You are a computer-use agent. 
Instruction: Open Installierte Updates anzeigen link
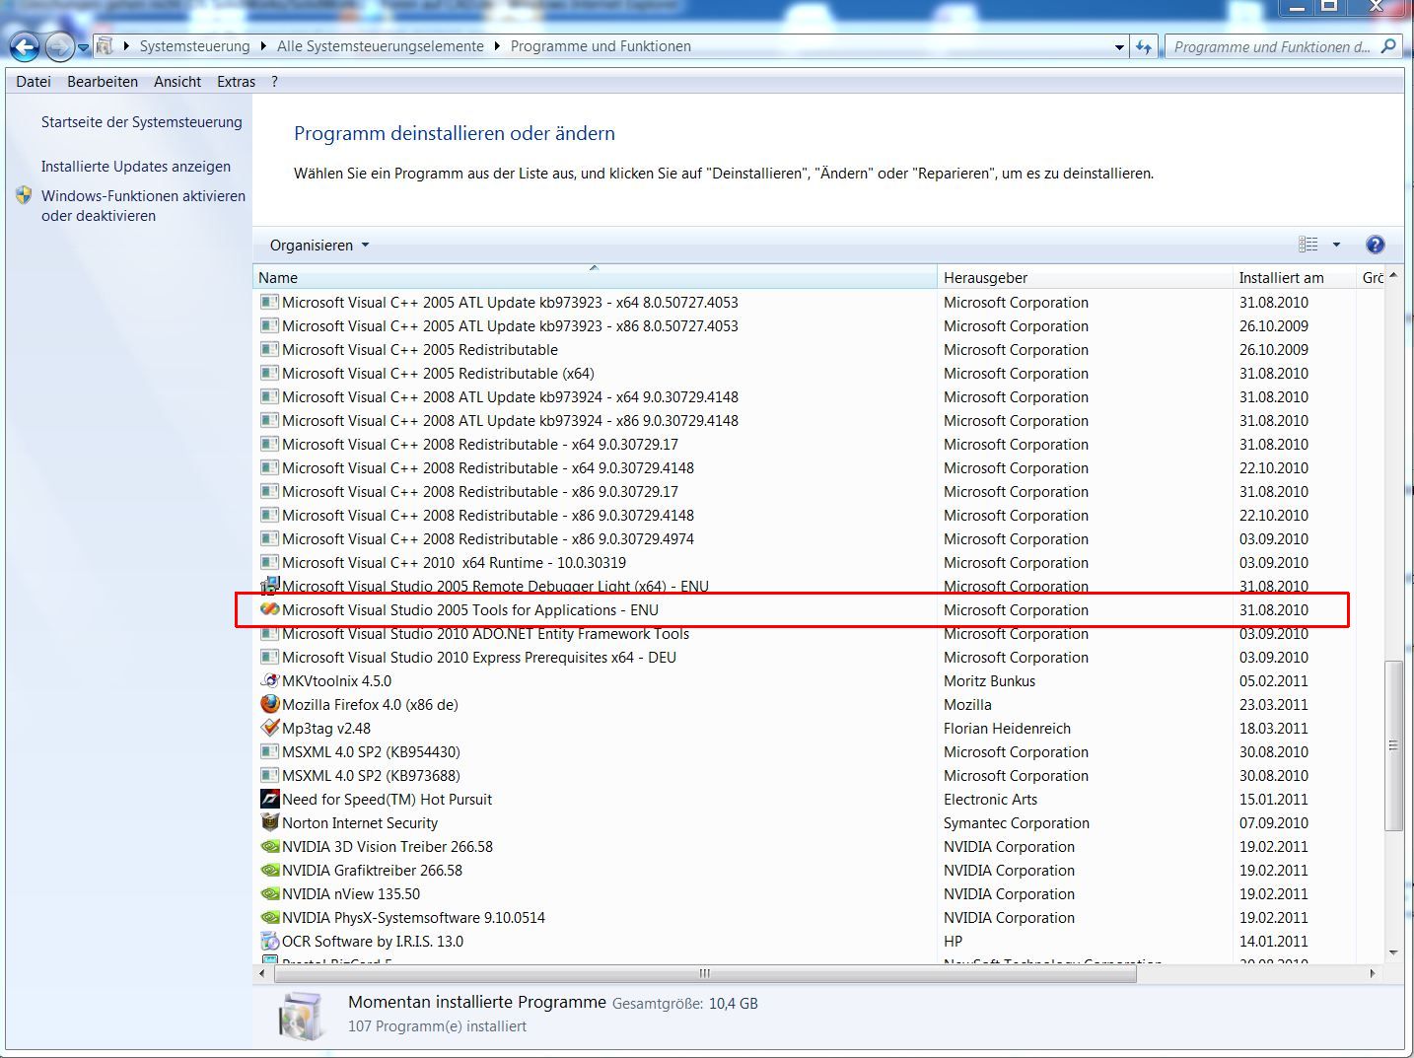click(136, 167)
